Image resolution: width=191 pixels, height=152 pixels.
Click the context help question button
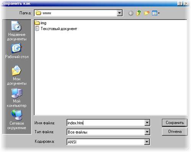180,3
